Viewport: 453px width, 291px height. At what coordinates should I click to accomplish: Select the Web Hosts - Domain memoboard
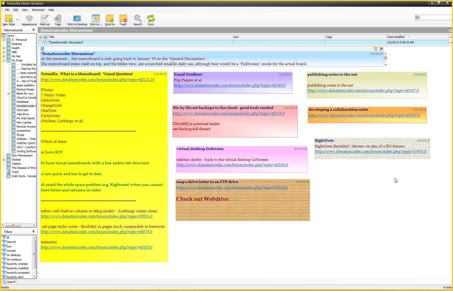21,176
